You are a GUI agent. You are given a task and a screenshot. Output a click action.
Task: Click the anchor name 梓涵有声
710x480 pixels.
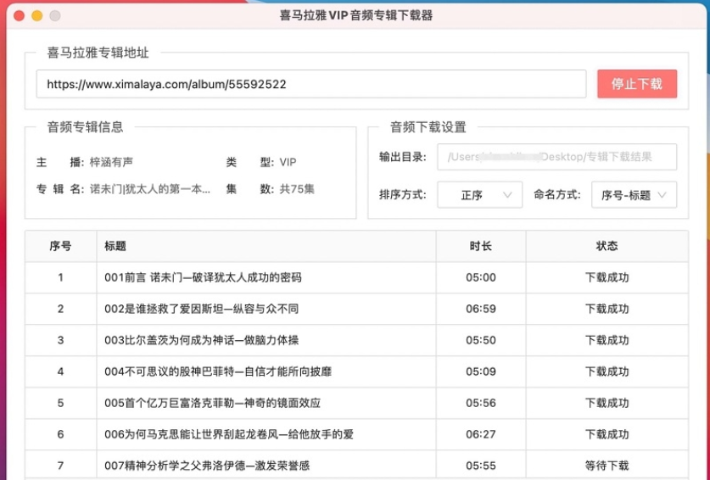(x=111, y=162)
